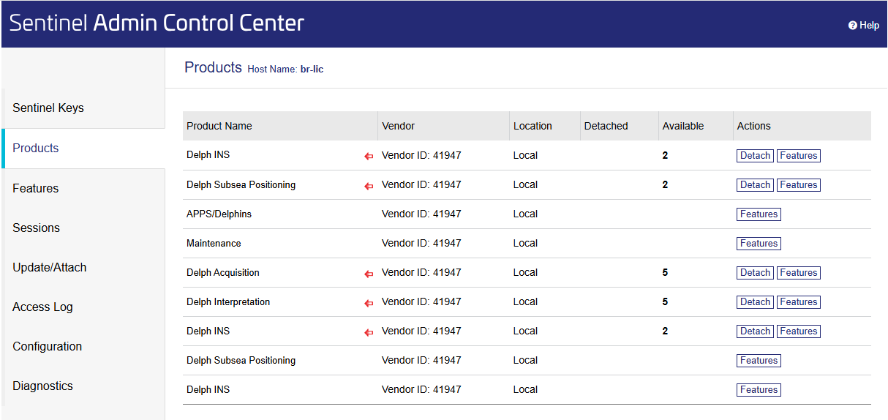The height and width of the screenshot is (420, 888).
Task: Detach the Delph Acquisition product
Action: [x=755, y=273]
